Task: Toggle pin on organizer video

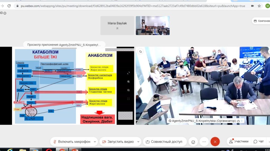Action: [x=141, y=52]
